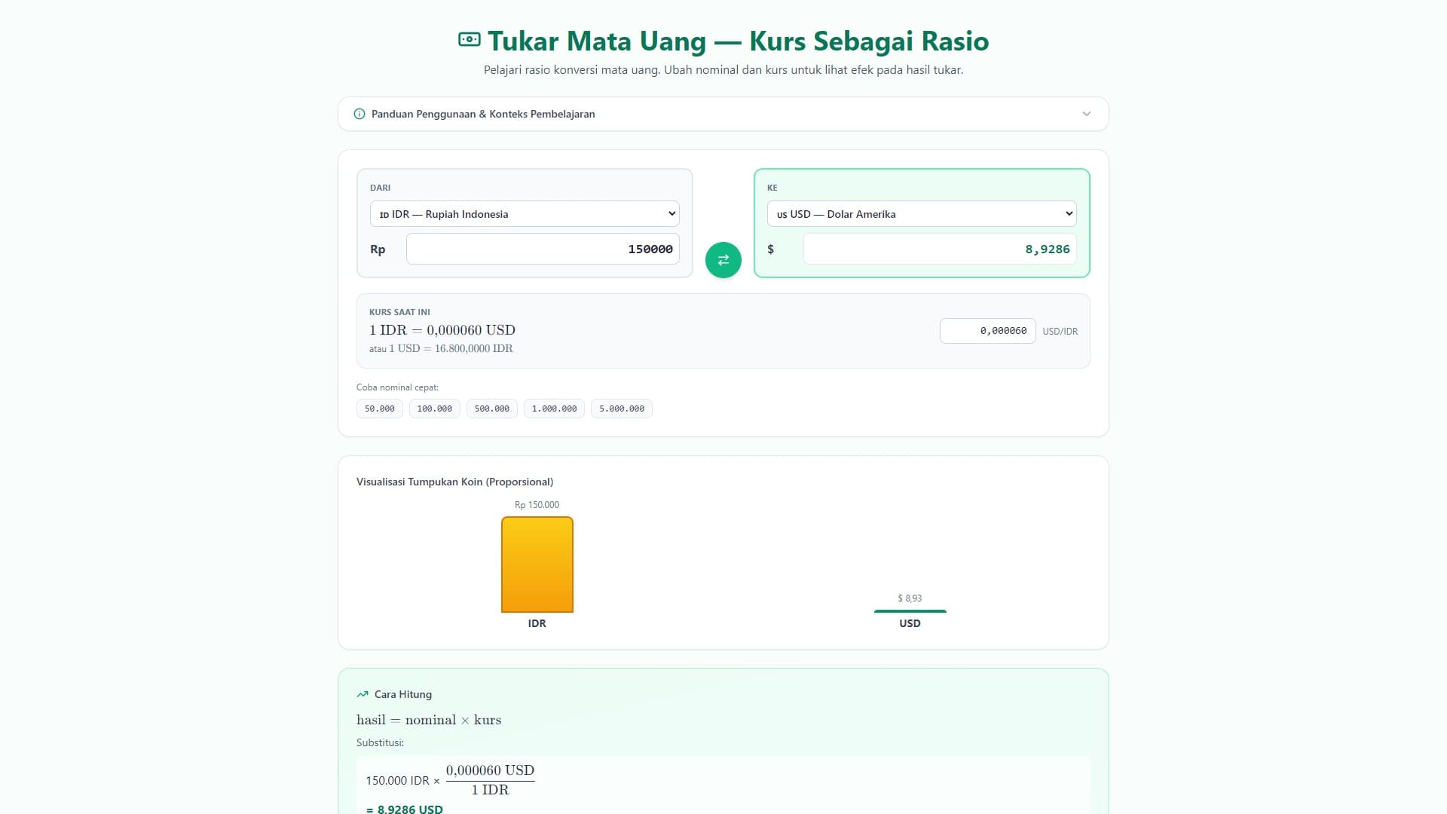Select quick amount 50.000
Viewport: 1447px width, 814px height.
coord(380,409)
